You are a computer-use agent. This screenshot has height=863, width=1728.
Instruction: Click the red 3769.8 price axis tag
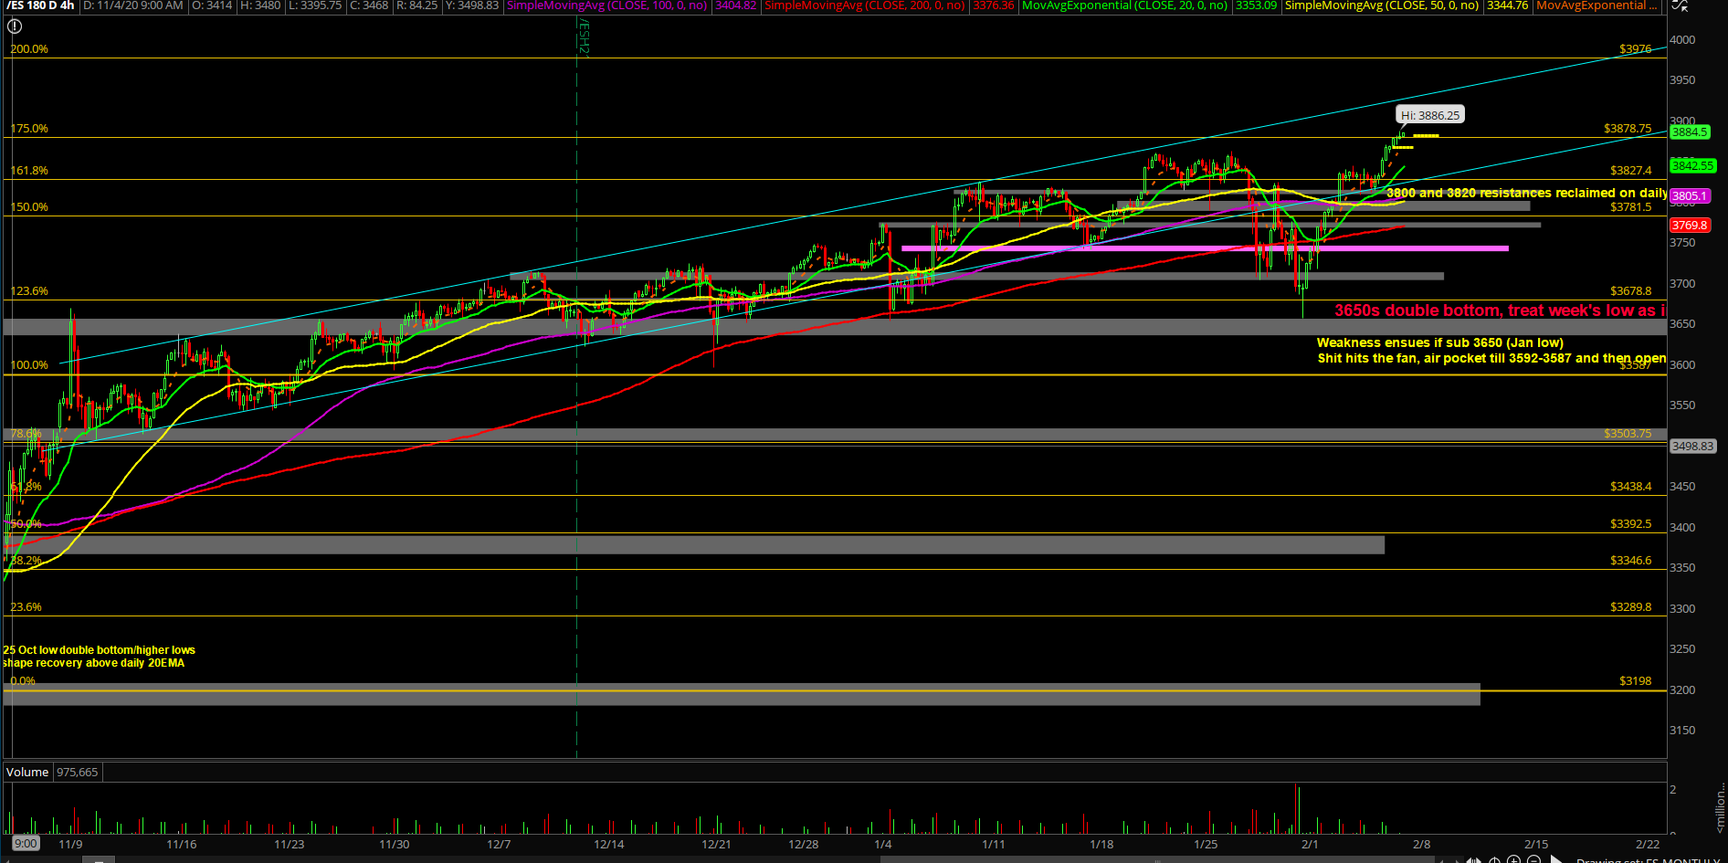(1690, 225)
